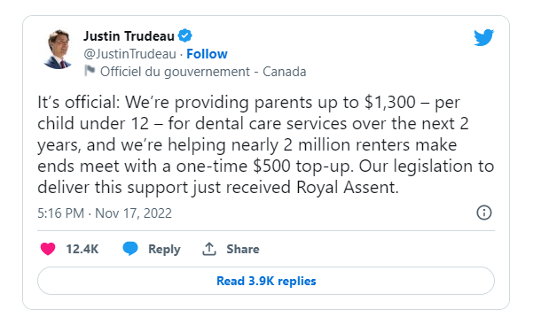
Task: Click the 12.4K likes count
Action: (82, 249)
